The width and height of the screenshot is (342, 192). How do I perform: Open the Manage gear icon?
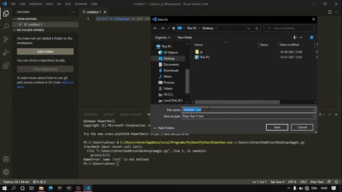6,172
